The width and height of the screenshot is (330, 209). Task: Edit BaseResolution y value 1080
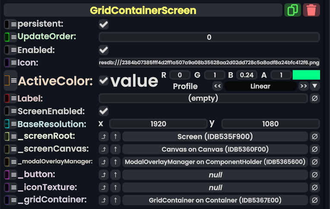coord(270,123)
